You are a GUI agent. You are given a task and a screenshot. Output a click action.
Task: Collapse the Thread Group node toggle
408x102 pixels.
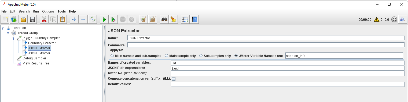pos(8,33)
